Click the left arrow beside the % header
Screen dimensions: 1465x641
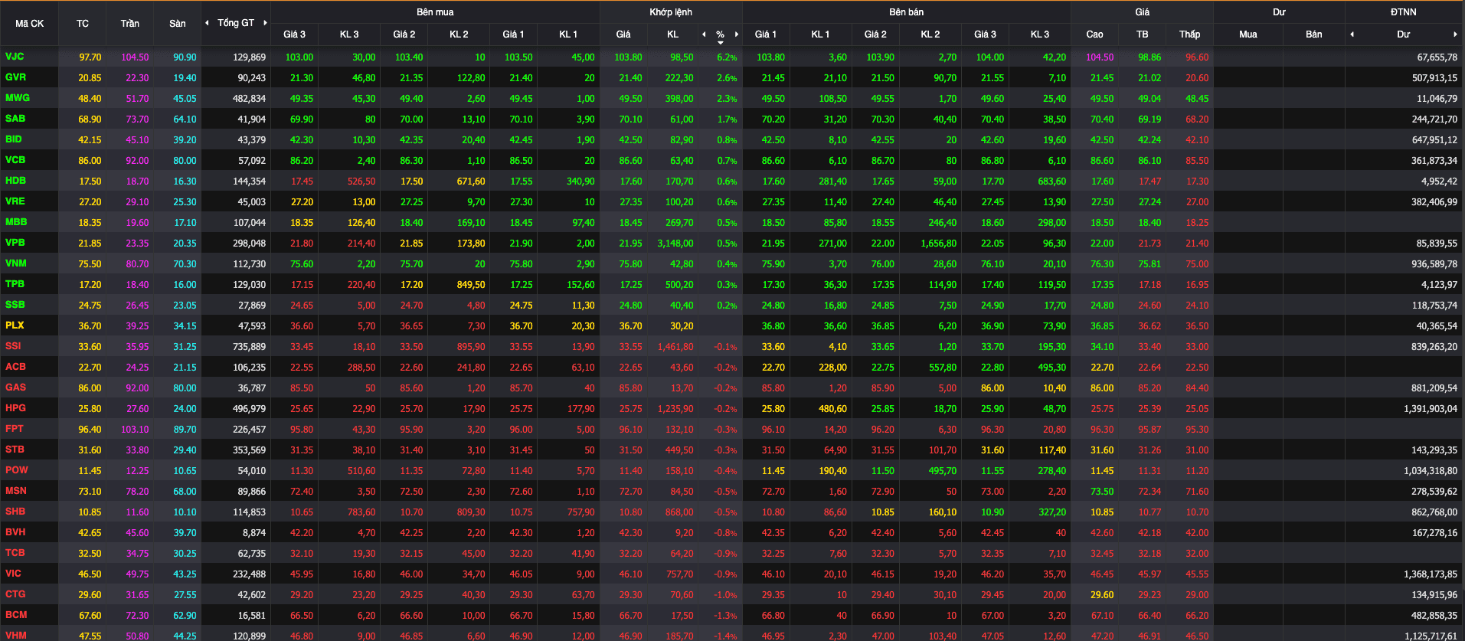click(x=704, y=34)
